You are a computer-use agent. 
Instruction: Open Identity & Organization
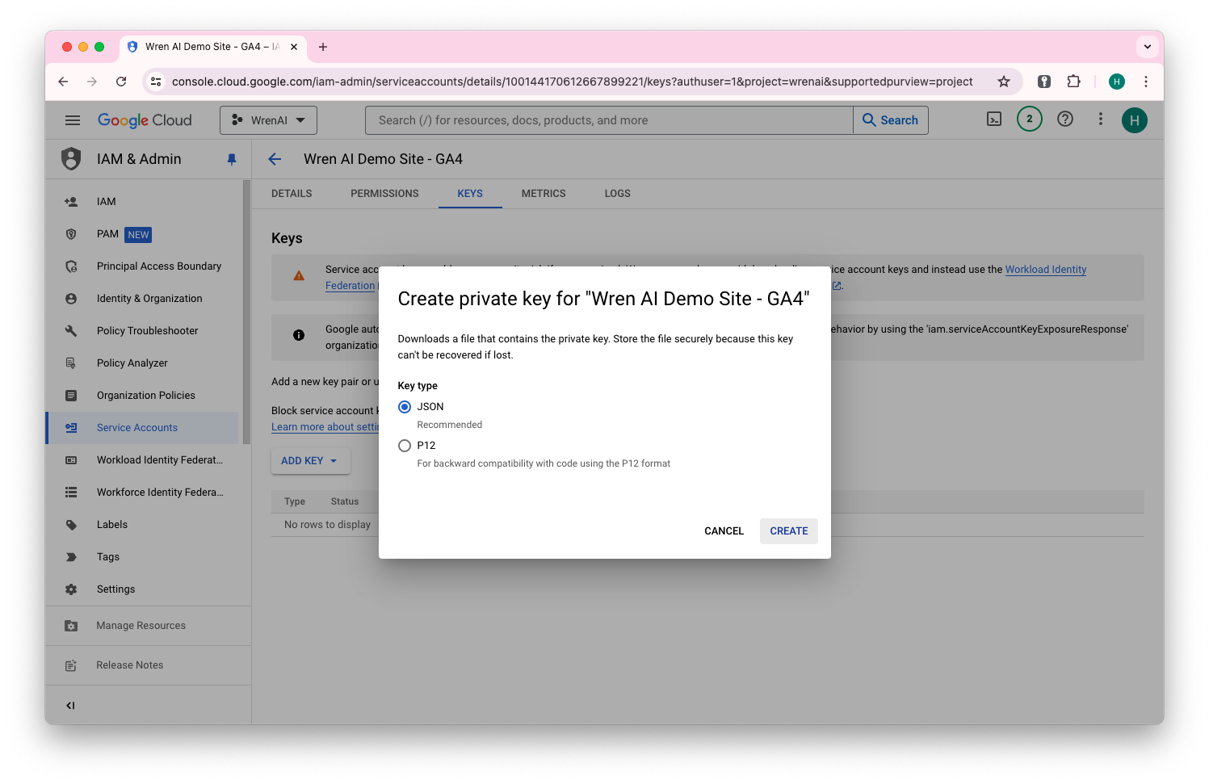coord(144,299)
